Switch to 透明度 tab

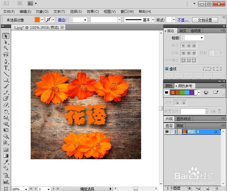195,31
